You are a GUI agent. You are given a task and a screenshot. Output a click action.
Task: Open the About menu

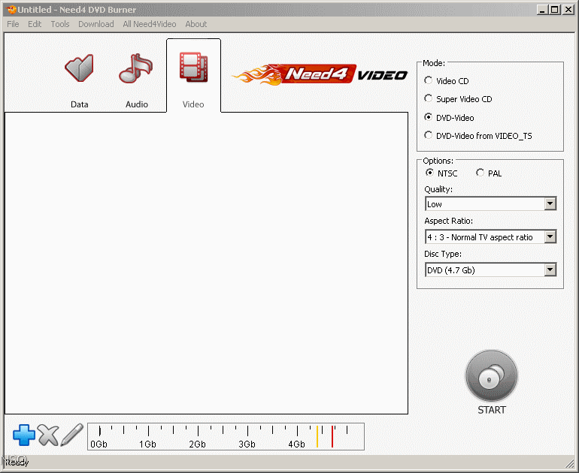click(196, 24)
